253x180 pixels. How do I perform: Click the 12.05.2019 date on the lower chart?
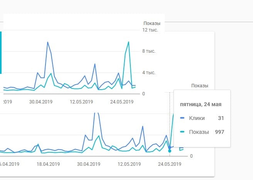(x=129, y=164)
